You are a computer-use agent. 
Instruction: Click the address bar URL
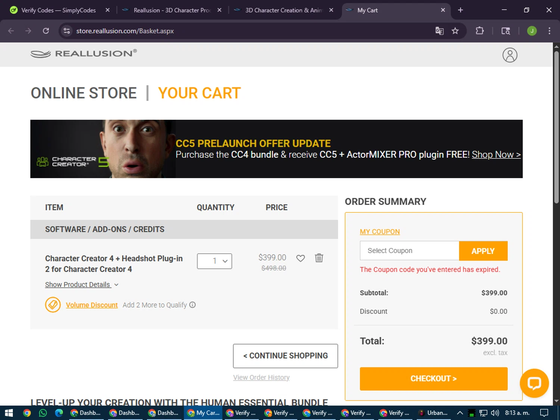tap(125, 31)
